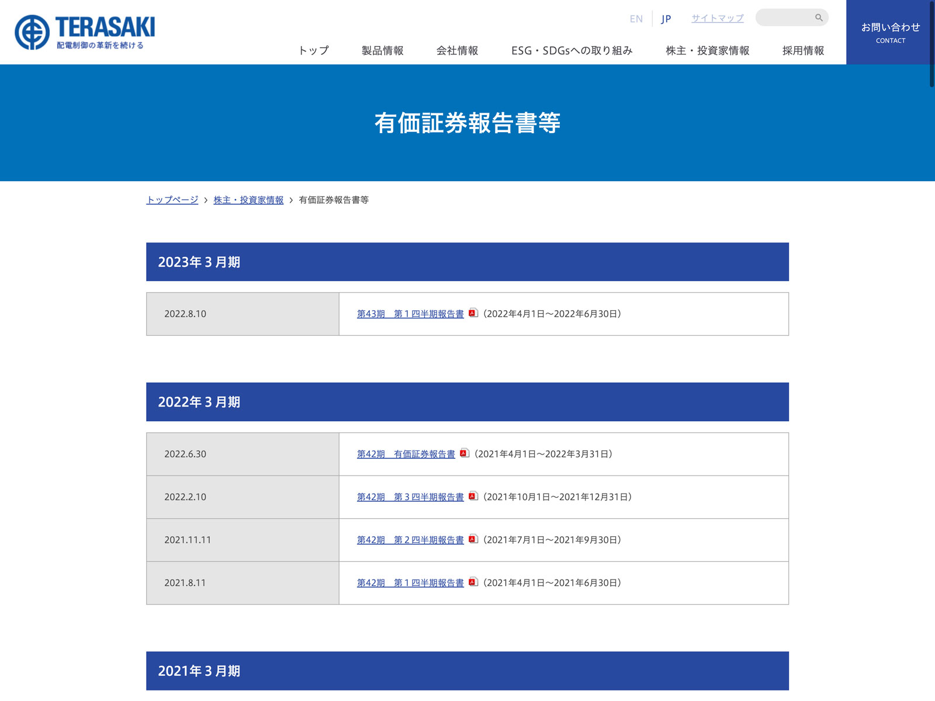The width and height of the screenshot is (935, 701).
Task: Open the 会社情報 menu
Action: (x=457, y=51)
